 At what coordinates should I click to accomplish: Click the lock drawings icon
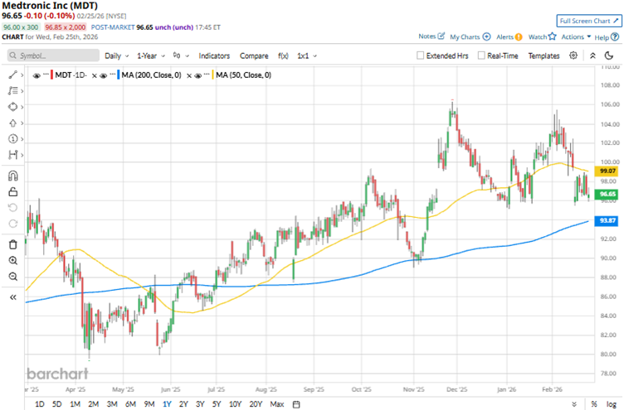[x=12, y=191]
